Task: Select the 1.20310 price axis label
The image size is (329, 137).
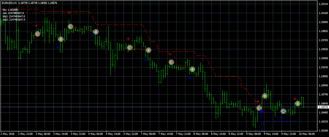Action: (324, 4)
